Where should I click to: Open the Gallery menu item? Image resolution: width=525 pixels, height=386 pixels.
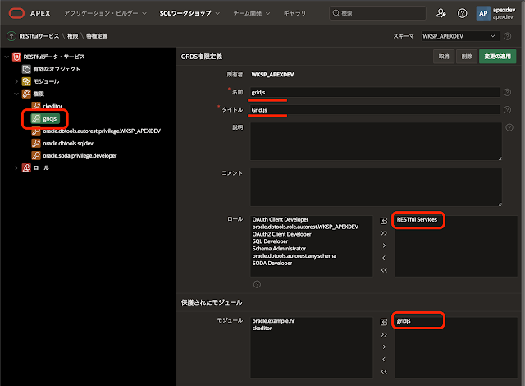point(294,13)
